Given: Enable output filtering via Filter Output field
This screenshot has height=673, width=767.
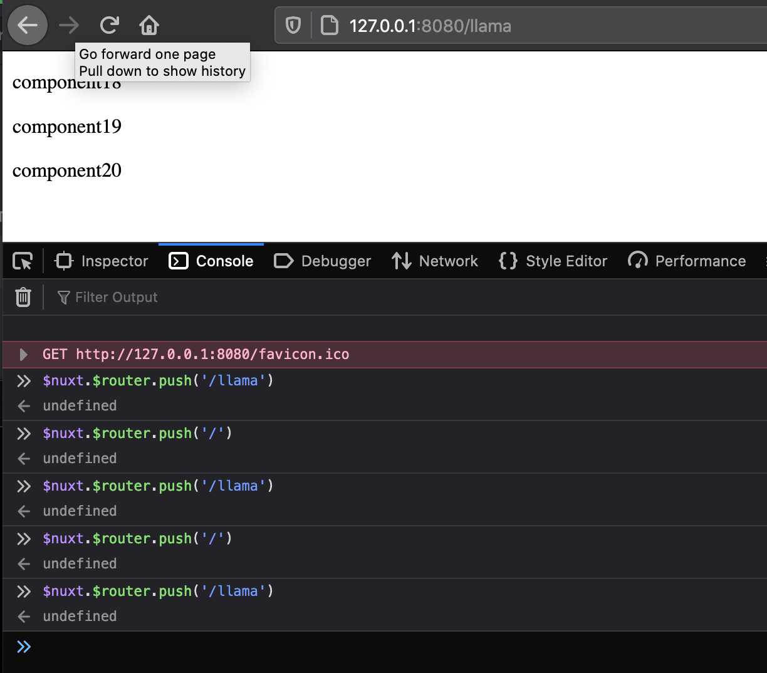Looking at the screenshot, I should (116, 297).
